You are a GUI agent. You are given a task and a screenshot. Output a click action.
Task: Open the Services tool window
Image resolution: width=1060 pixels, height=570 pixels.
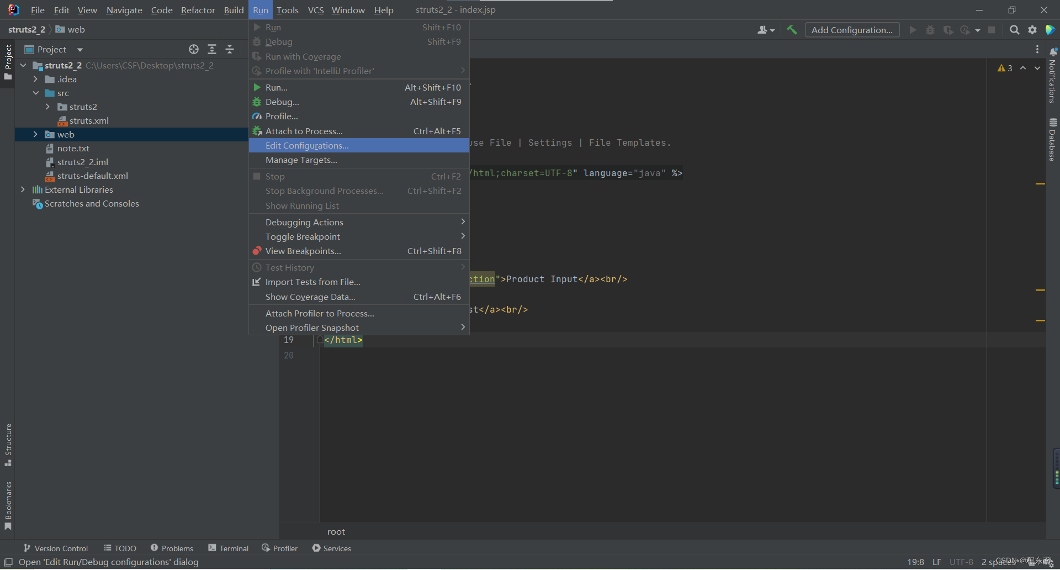pyautogui.click(x=331, y=548)
